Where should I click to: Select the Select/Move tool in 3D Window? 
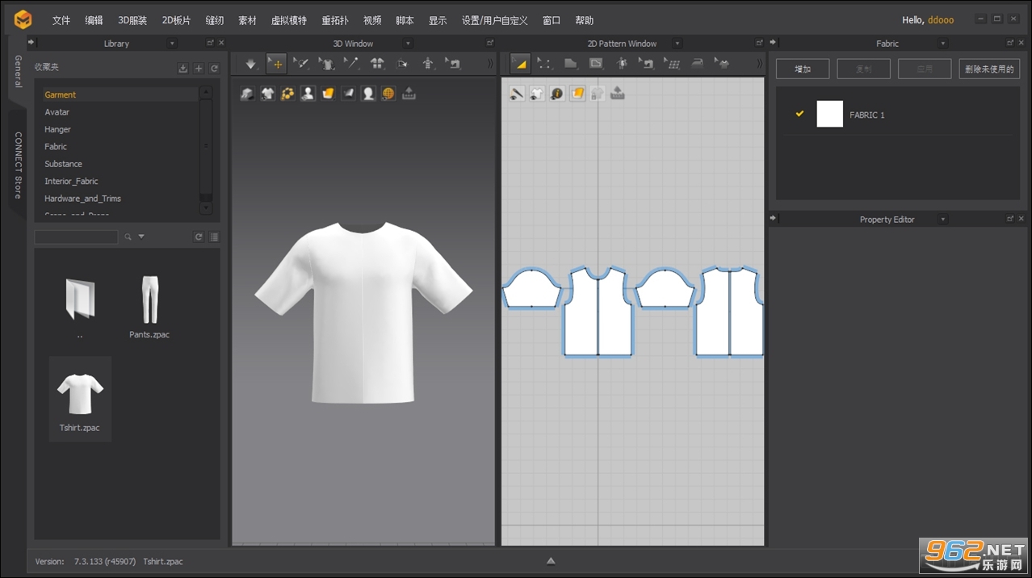coord(276,64)
